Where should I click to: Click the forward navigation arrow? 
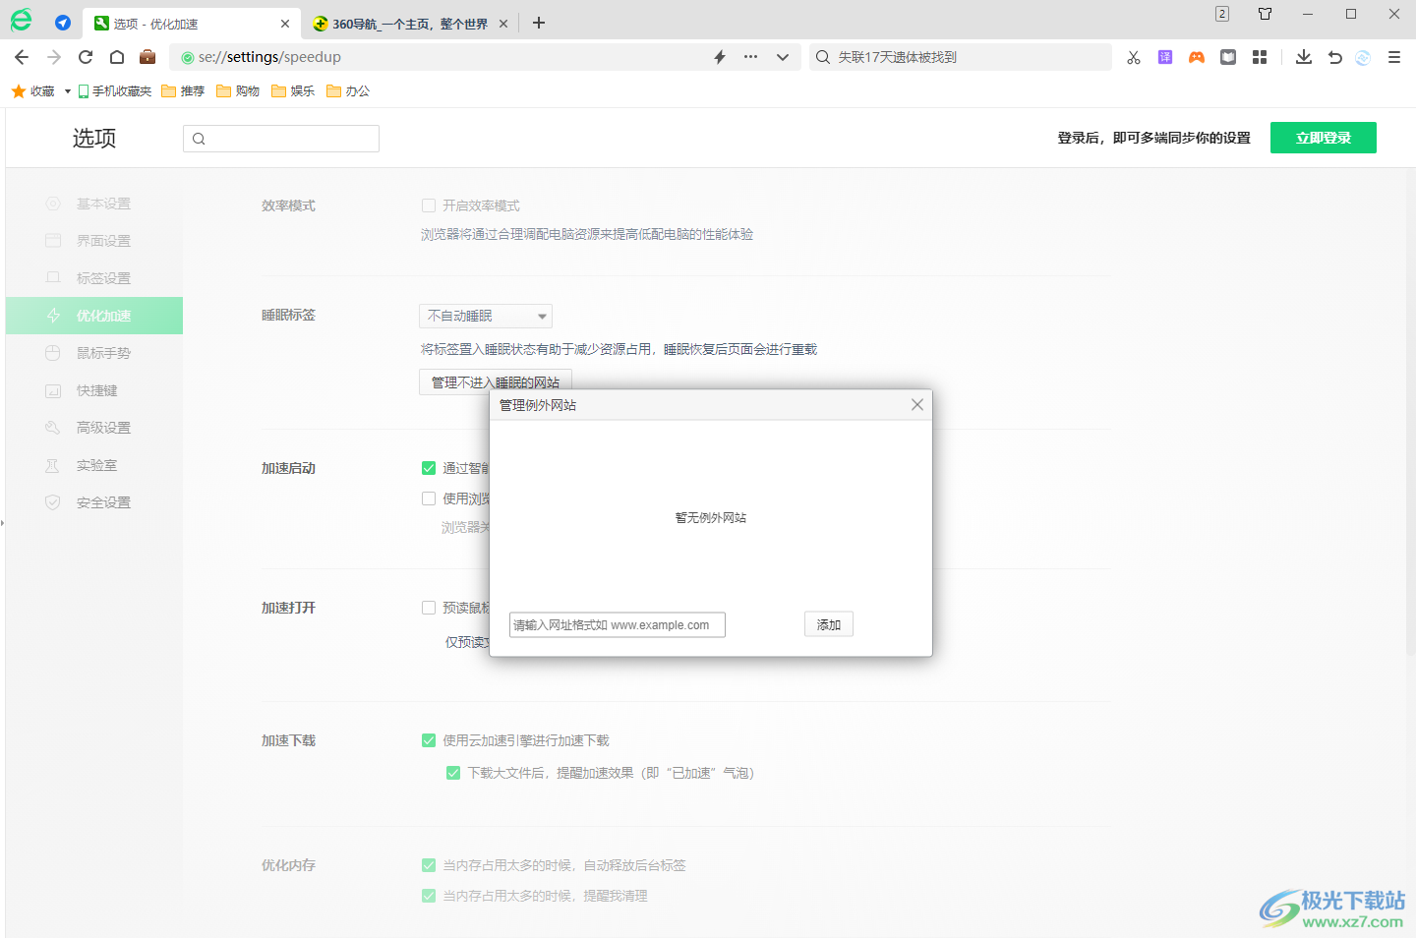54,57
